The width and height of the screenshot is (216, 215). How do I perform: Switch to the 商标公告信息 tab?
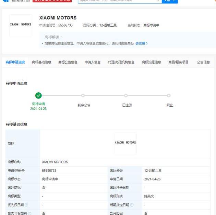[x=68, y=62]
